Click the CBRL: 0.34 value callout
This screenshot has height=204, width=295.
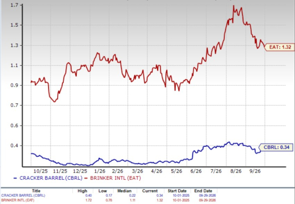(x=276, y=147)
